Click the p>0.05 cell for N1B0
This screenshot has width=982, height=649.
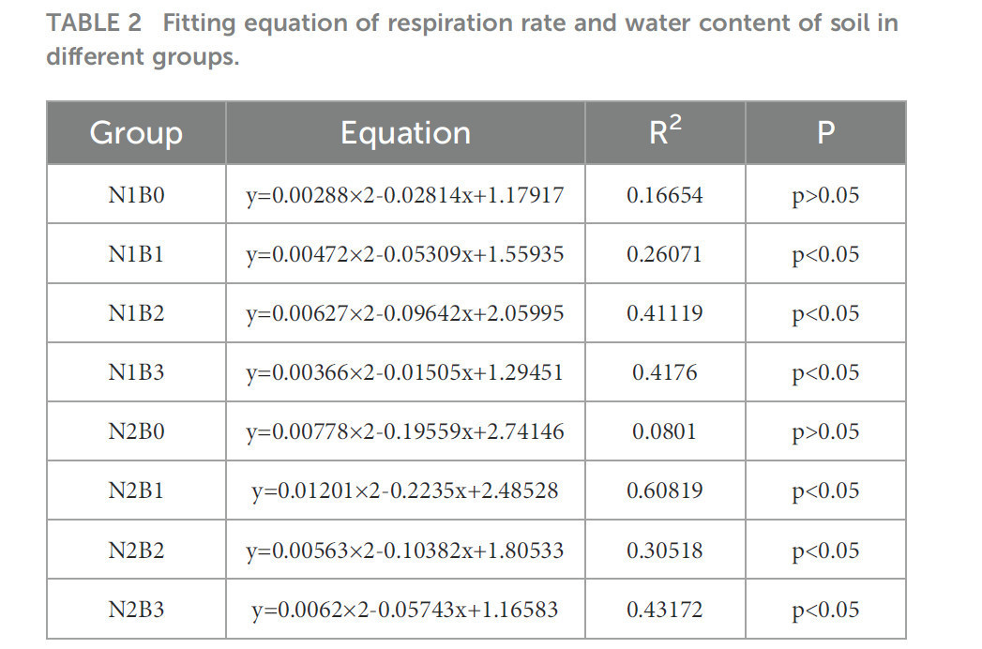(825, 196)
